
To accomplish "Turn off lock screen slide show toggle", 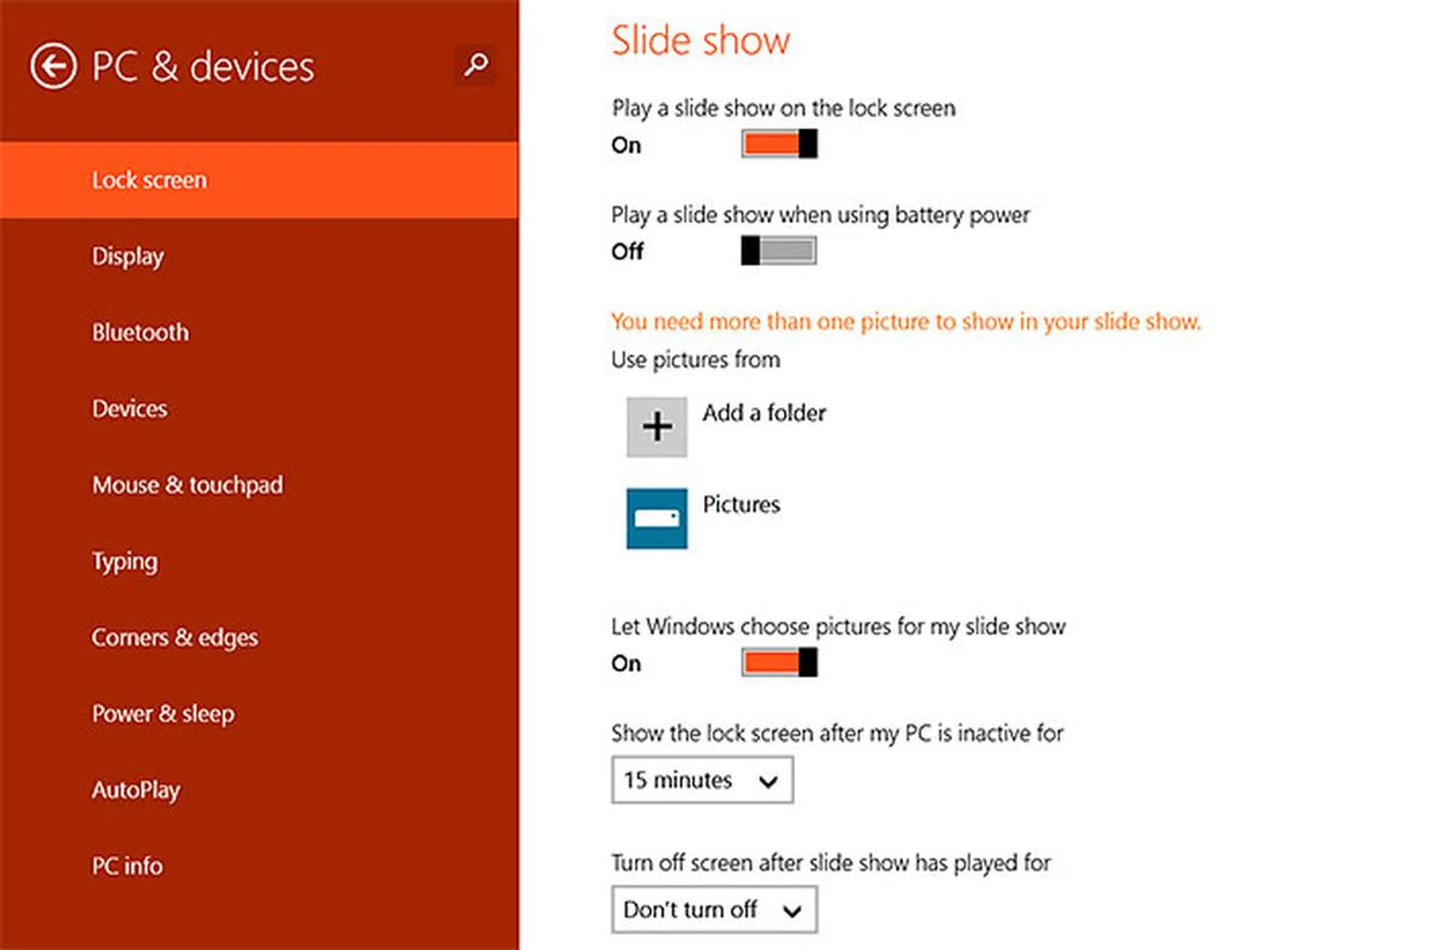I will click(x=779, y=144).
